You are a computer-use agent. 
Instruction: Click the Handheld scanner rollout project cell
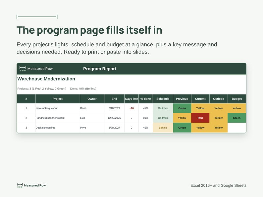[58, 118]
